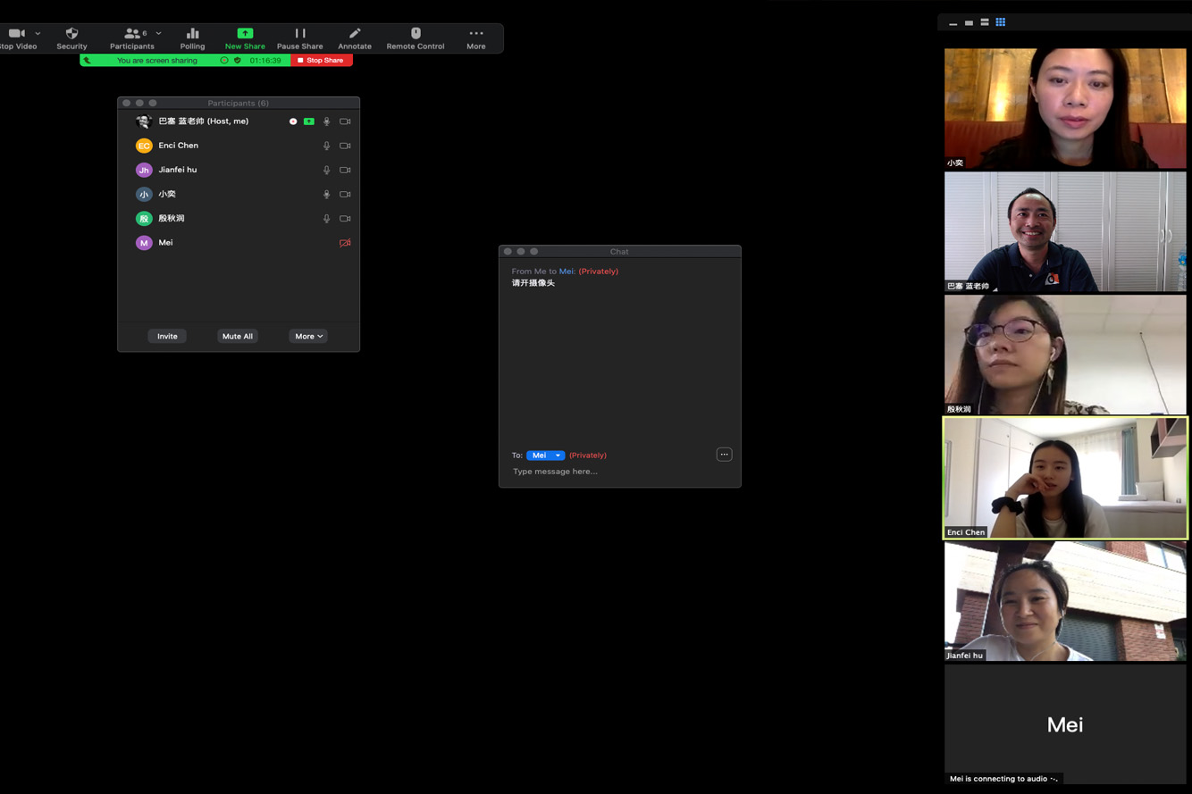This screenshot has height=794, width=1192.
Task: Click the chat panel ellipsis options icon
Action: (724, 455)
